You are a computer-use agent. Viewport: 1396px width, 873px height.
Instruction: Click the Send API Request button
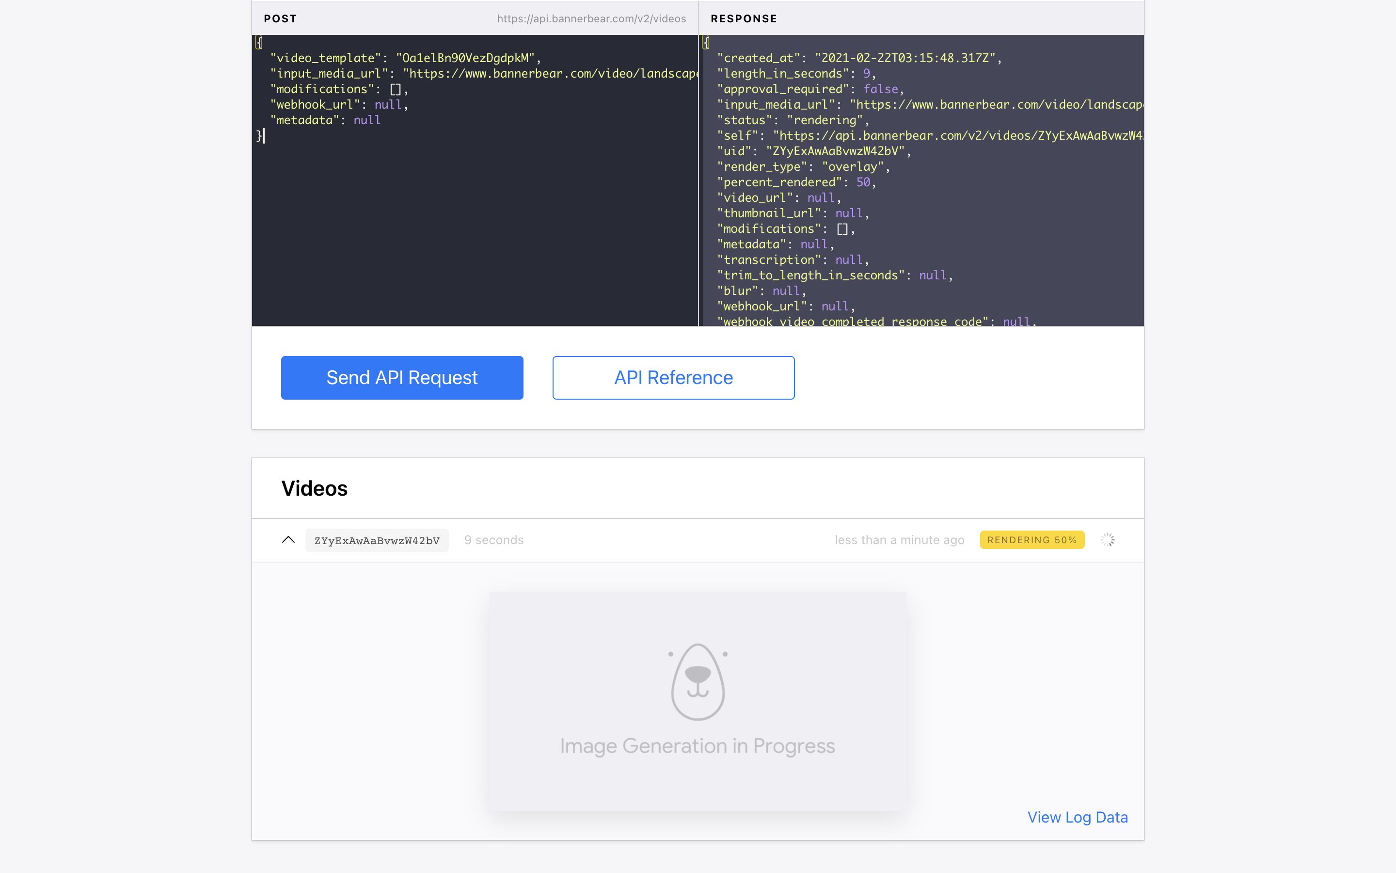(401, 378)
